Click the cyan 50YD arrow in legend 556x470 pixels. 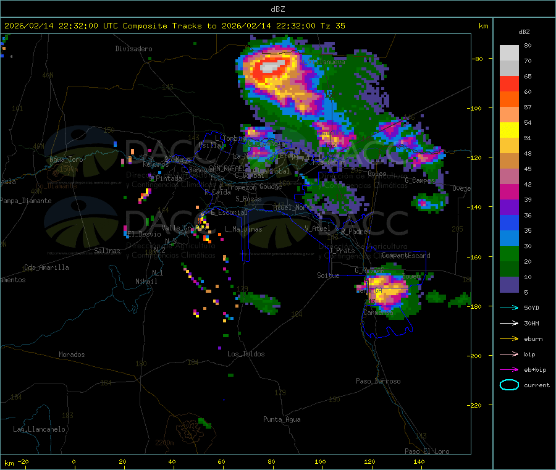tap(509, 308)
